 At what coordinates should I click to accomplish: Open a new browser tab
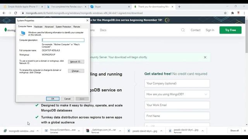pos(179,7)
